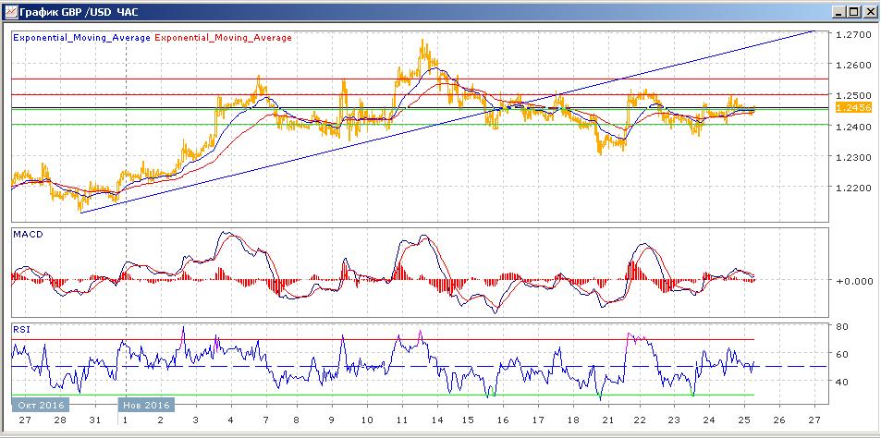Click the 1.2300 price axis label
881x438 pixels.
[855, 157]
